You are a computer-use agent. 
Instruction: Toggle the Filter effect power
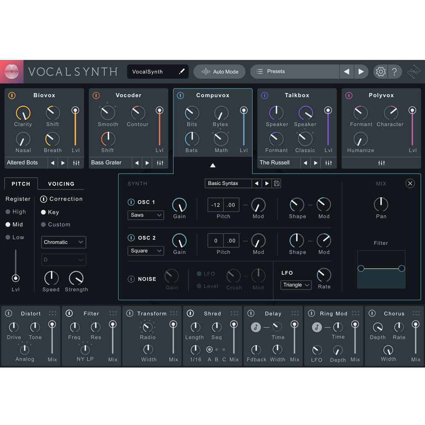[69, 313]
